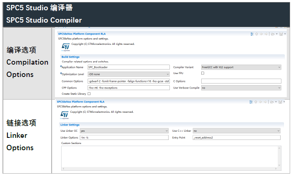293x179 pixels.
Task: Click the back arrow in Linker Settings panel toolbar
Action: 260,102
